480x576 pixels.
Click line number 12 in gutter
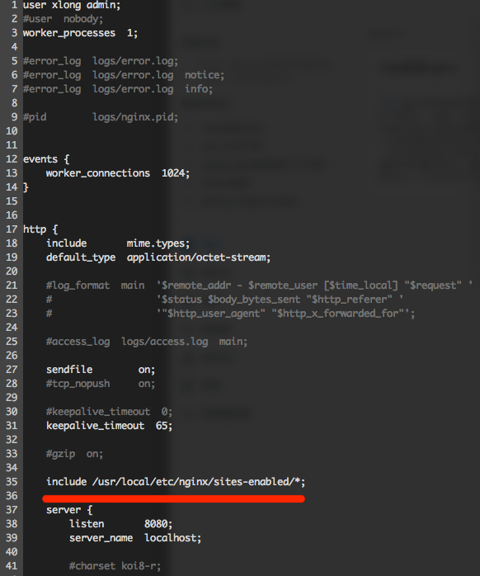[x=12, y=159]
